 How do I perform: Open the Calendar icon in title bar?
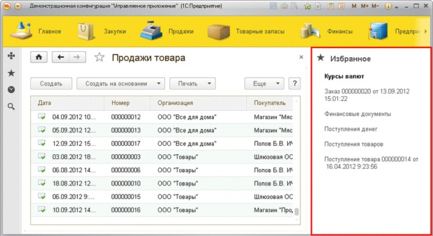341,6
